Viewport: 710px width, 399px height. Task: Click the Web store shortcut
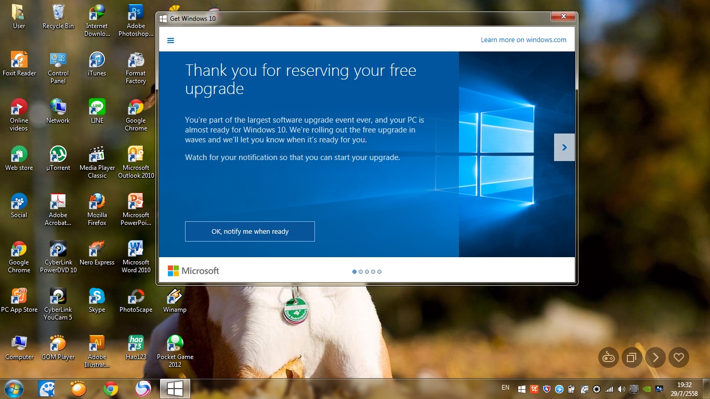[x=19, y=158]
